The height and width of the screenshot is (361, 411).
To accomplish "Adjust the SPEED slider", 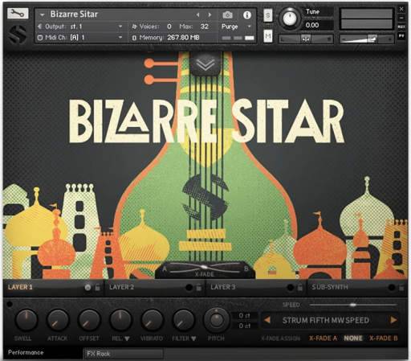I will [353, 305].
